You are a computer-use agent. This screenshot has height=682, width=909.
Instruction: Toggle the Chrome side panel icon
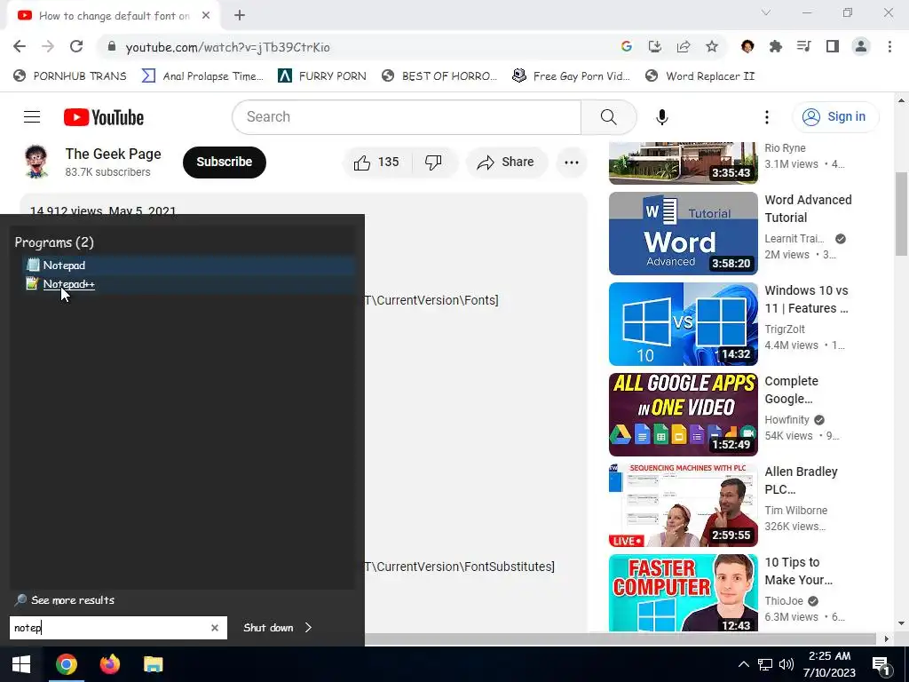click(833, 47)
